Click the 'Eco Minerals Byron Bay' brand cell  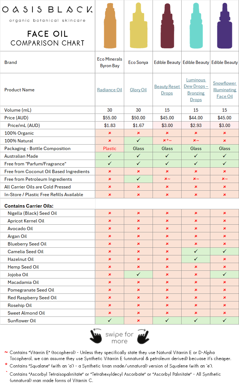point(110,62)
